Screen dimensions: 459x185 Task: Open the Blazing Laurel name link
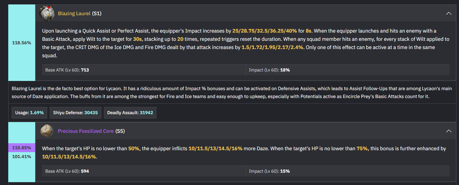(74, 14)
